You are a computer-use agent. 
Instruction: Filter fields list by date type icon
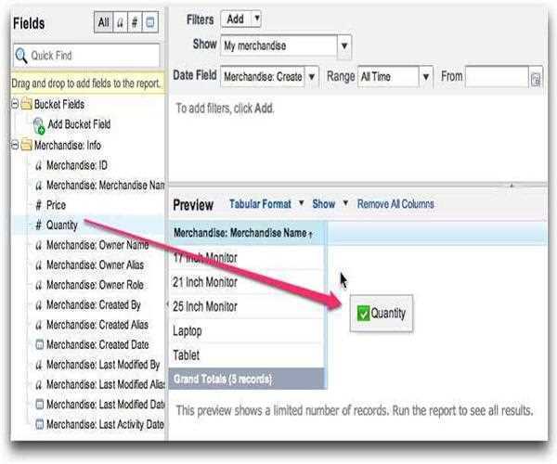150,22
